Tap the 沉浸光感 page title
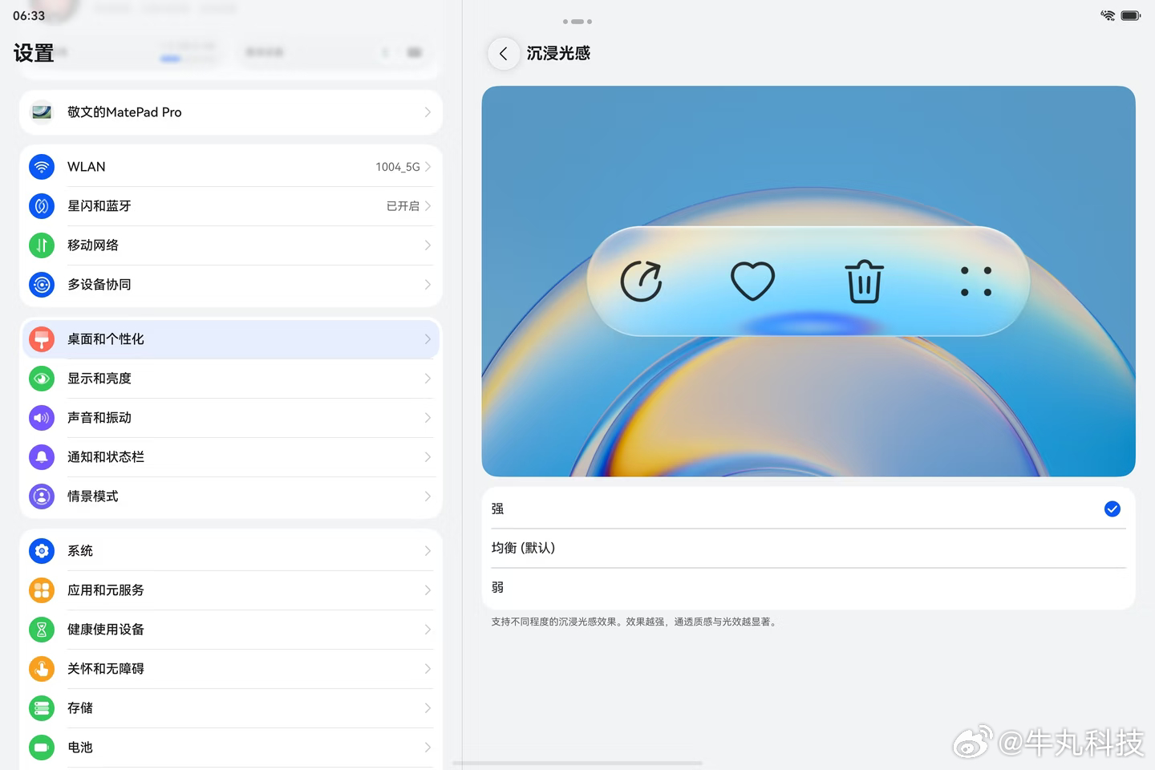Image resolution: width=1155 pixels, height=770 pixels. click(x=558, y=54)
